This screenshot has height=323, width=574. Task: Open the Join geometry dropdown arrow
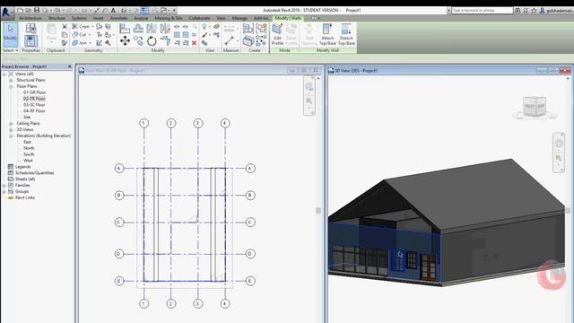90,43
